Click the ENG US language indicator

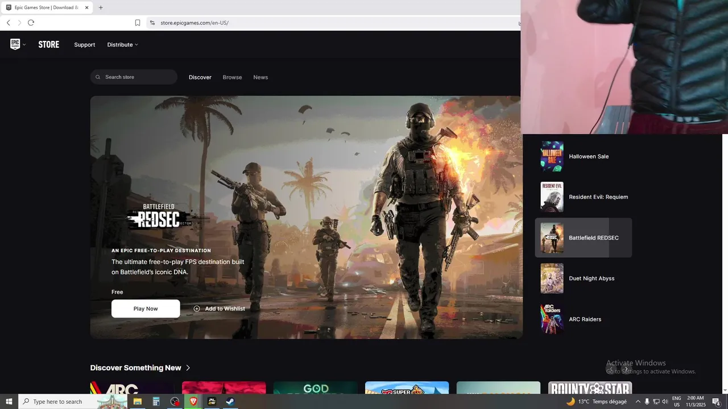click(677, 402)
